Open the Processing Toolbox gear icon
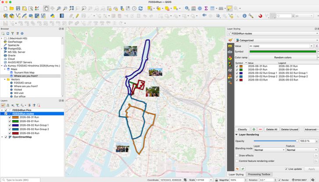Screen dimensions: 319x182 pos(200,8)
